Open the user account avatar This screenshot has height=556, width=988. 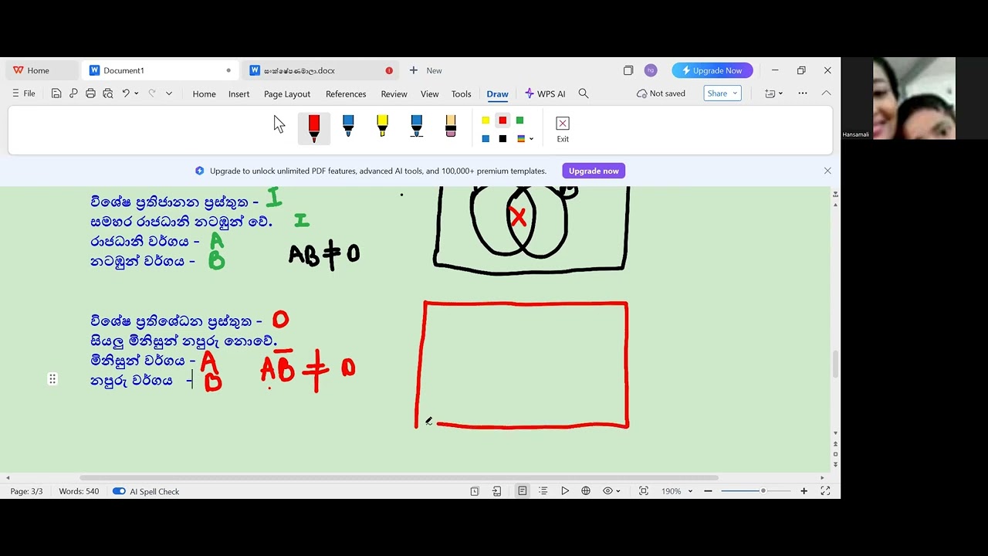coord(651,70)
